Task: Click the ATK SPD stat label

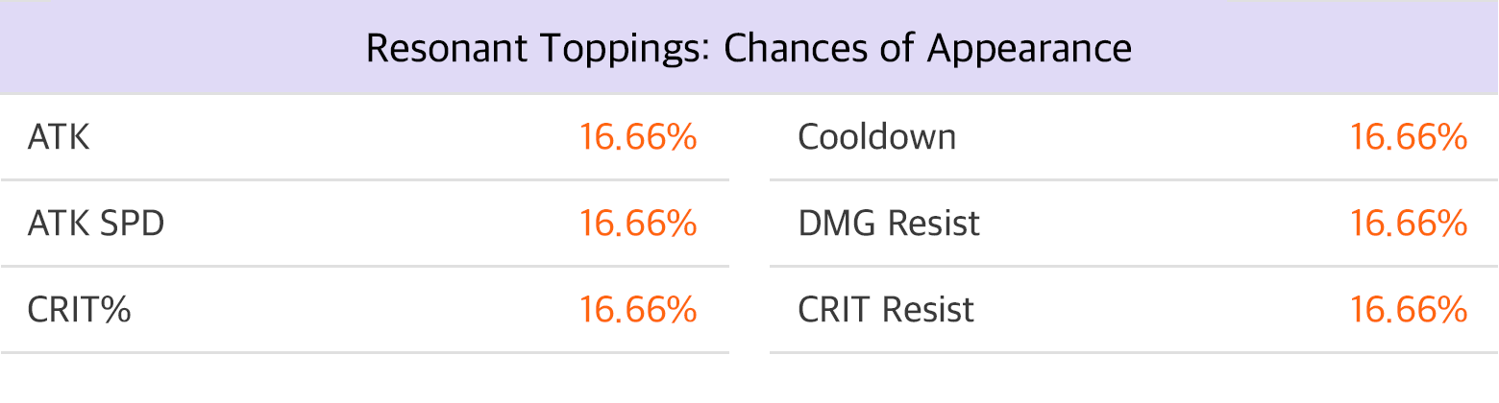Action: point(96,225)
